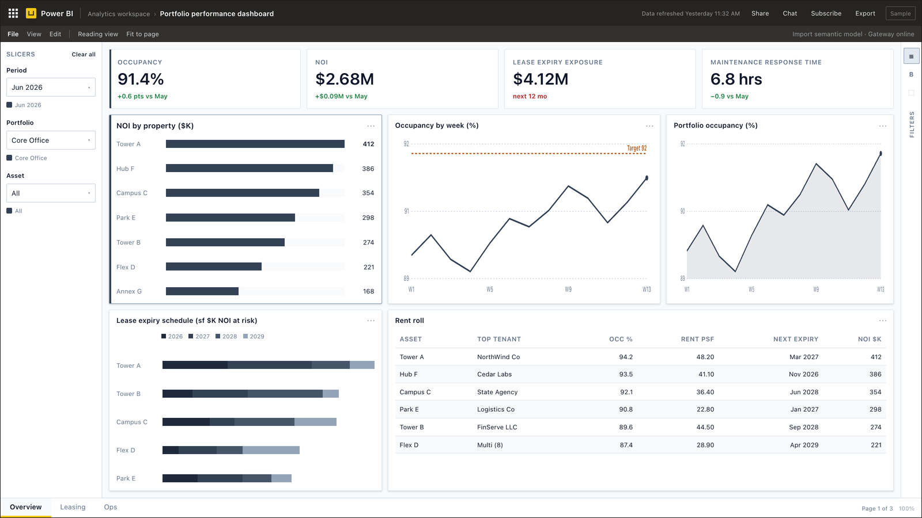Open the vertical FILTERS pane label
Viewport: 922px width, 518px height.
pos(912,124)
